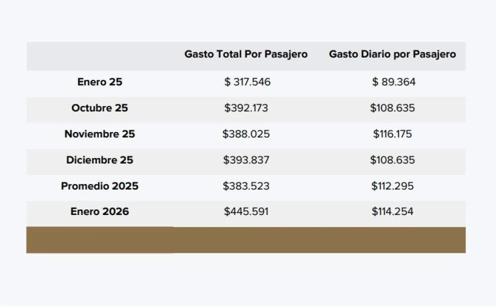496x307 pixels.
Task: Click the 'Gasto Diario por Pasajero' column header
Action: (x=392, y=54)
